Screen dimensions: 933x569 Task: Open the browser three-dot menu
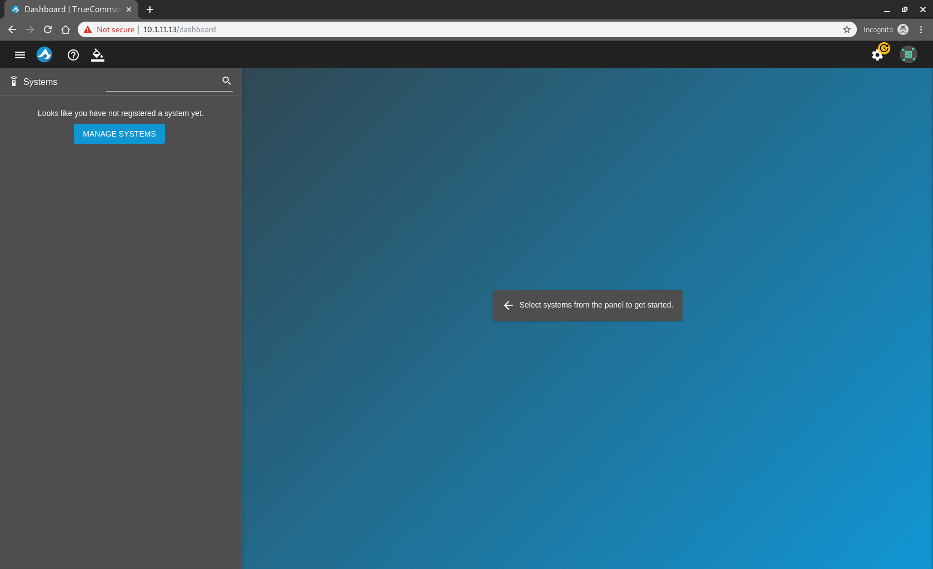click(921, 29)
